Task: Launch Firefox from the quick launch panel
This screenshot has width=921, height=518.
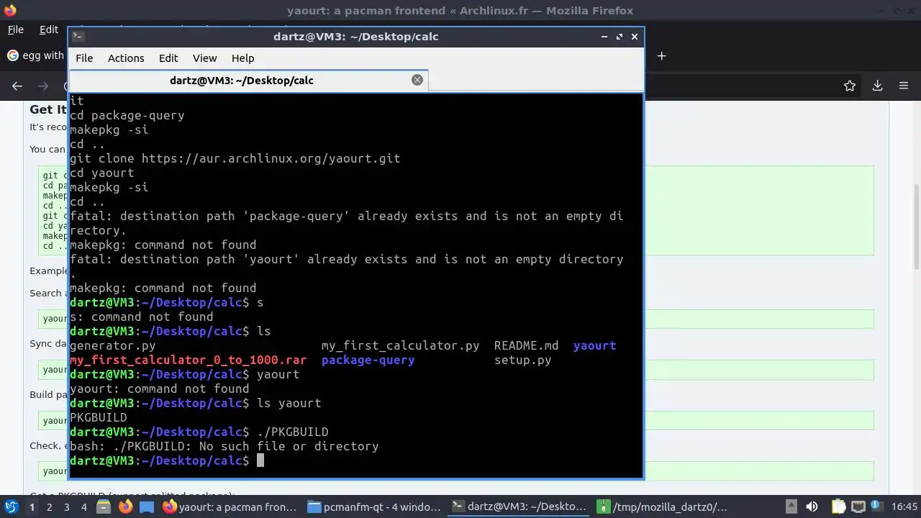Action: pyautogui.click(x=125, y=507)
